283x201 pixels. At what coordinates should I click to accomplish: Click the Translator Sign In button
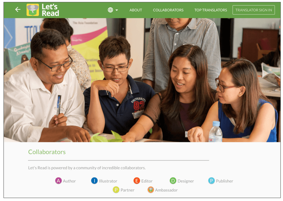click(x=254, y=10)
